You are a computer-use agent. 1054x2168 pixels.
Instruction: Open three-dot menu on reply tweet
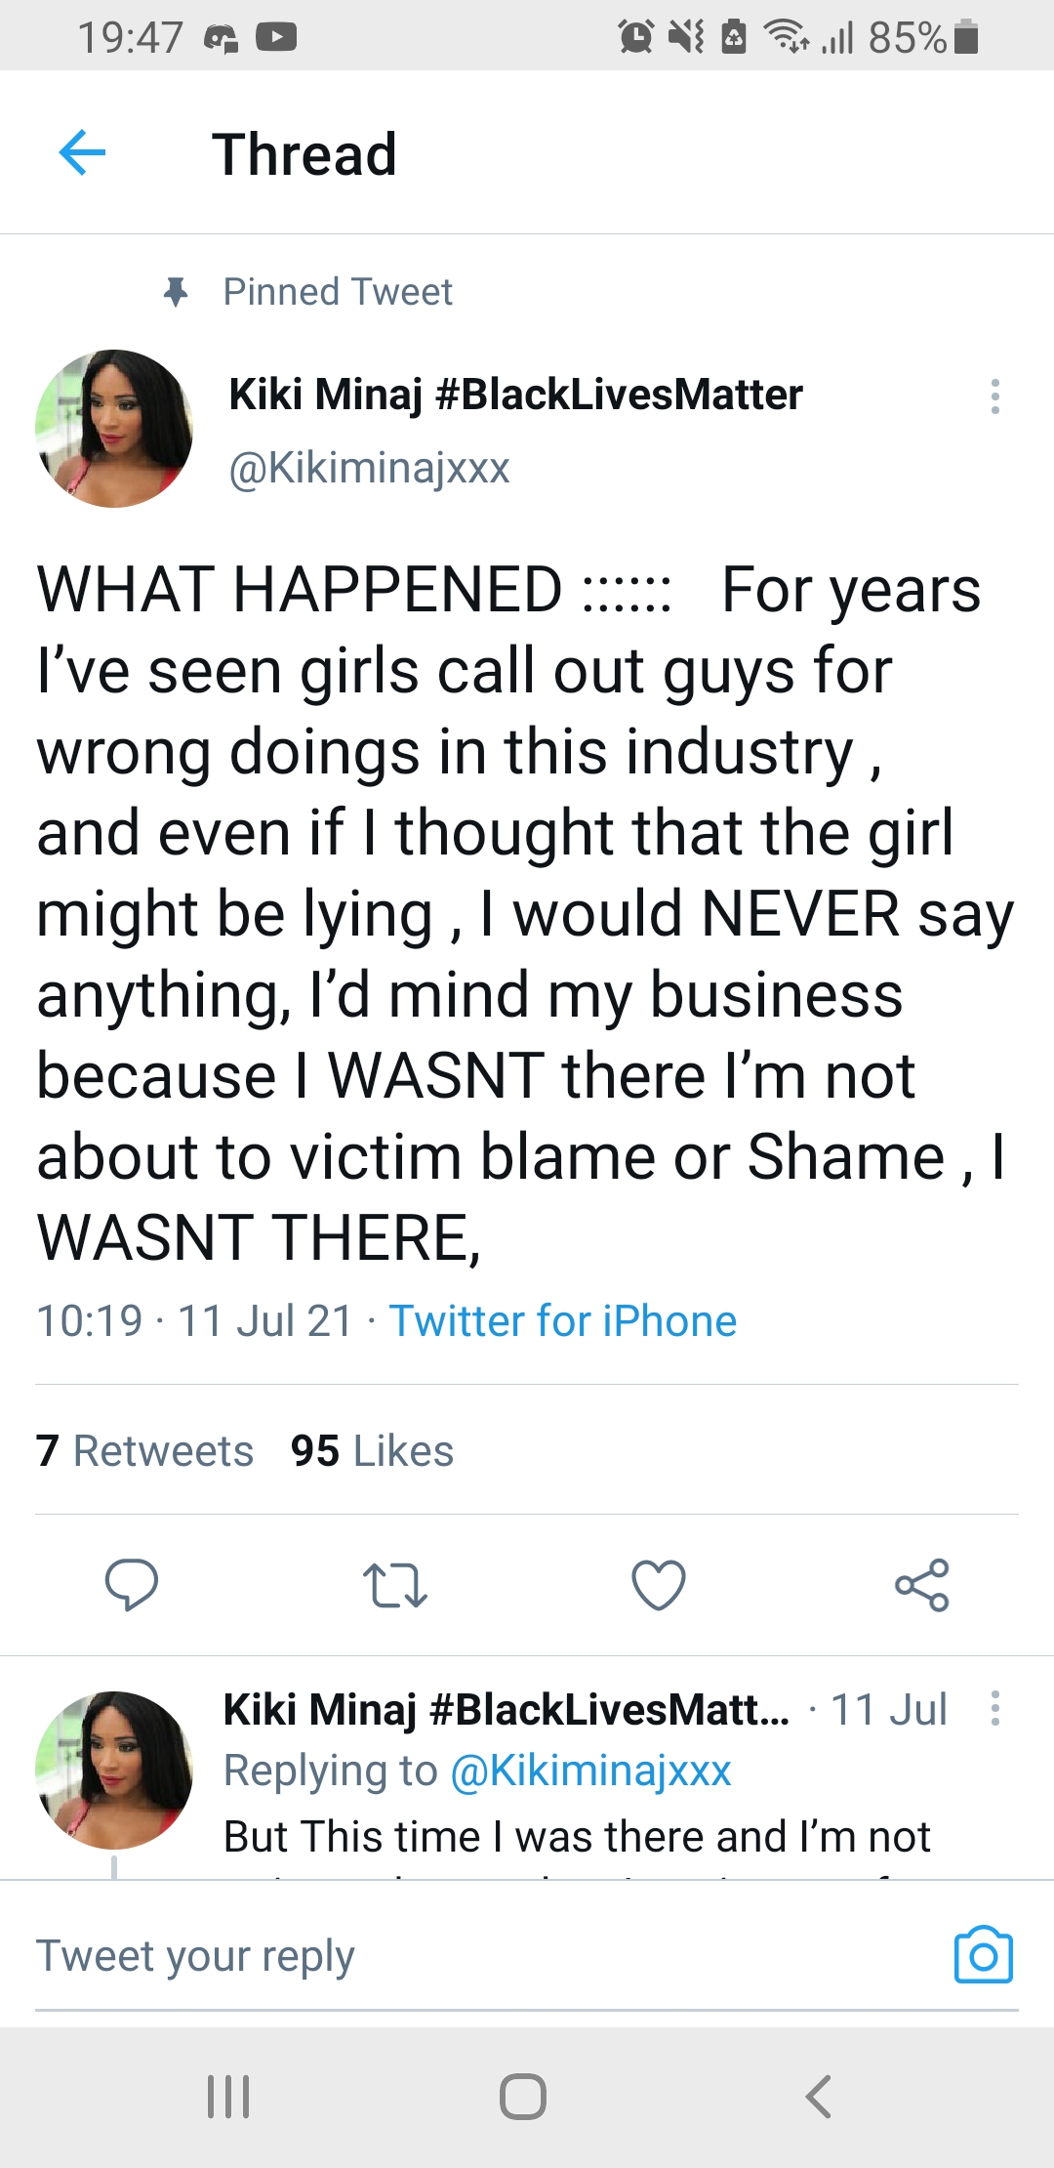pyautogui.click(x=994, y=1708)
